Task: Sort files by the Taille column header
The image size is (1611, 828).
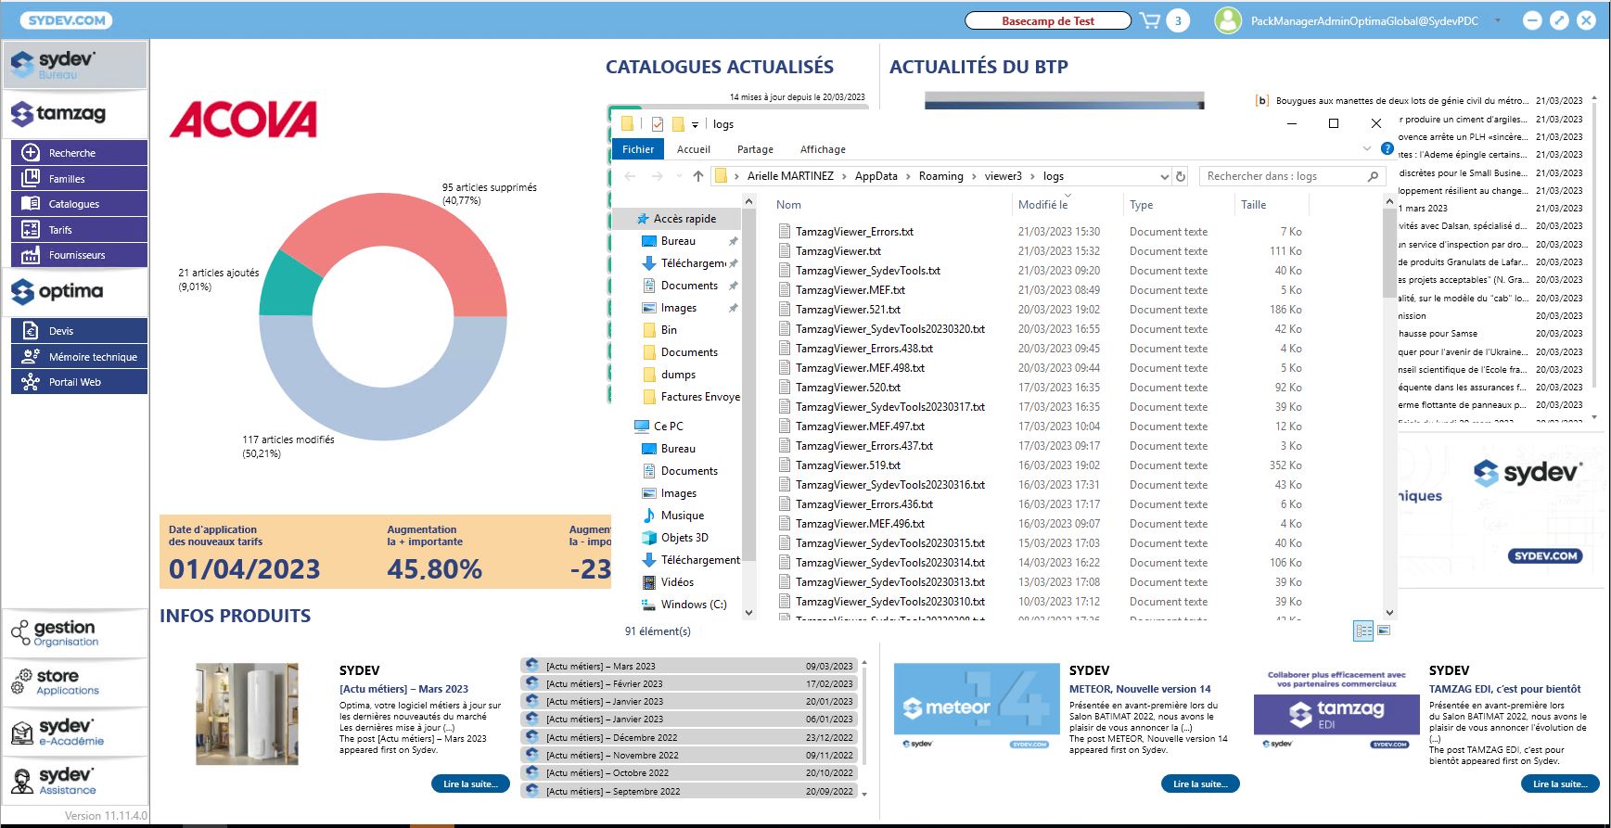Action: pos(1253,205)
